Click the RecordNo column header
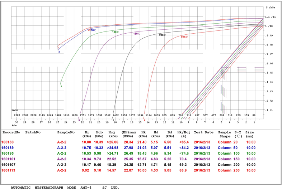The width and height of the screenshot is (282, 190). tap(10, 132)
